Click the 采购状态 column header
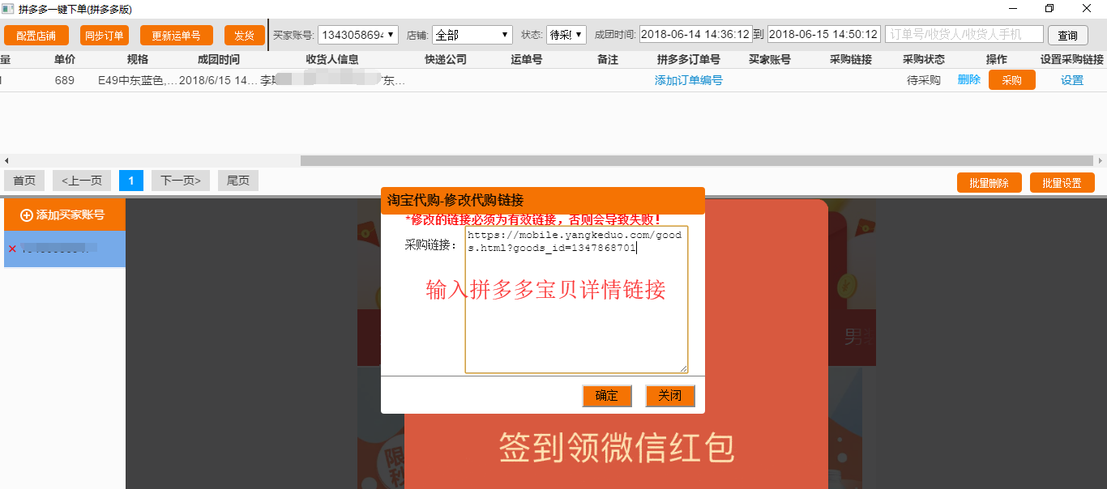This screenshot has width=1107, height=489. pos(924,60)
